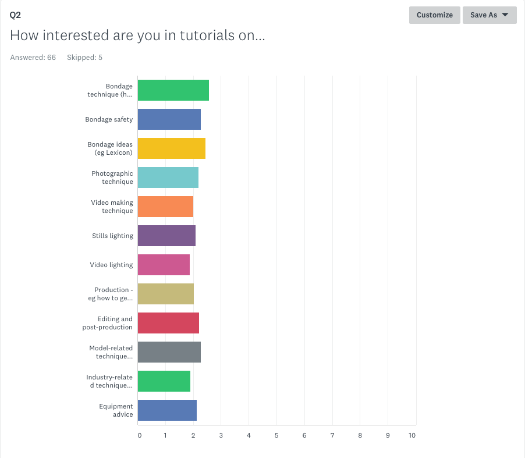
Task: Click the Skipped: 5 count
Action: coord(84,58)
